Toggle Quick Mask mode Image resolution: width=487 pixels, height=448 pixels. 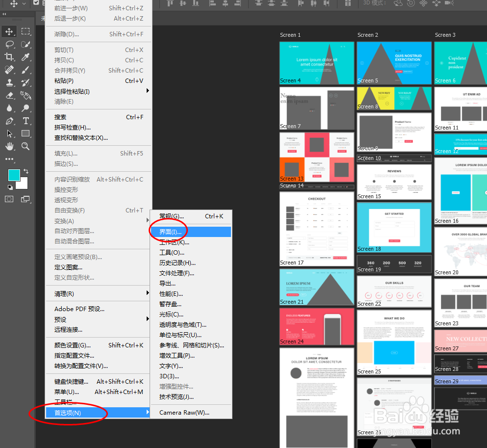point(9,199)
